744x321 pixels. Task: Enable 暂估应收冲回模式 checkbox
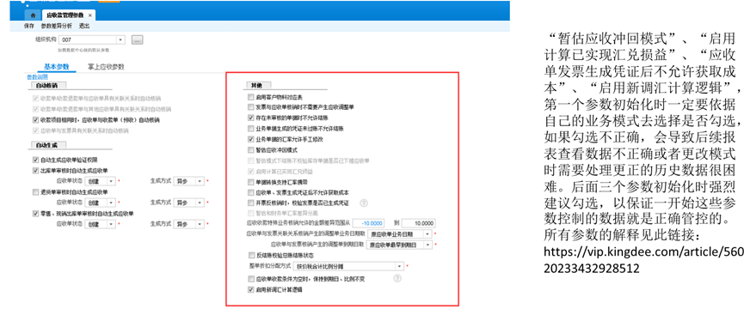click(x=251, y=150)
